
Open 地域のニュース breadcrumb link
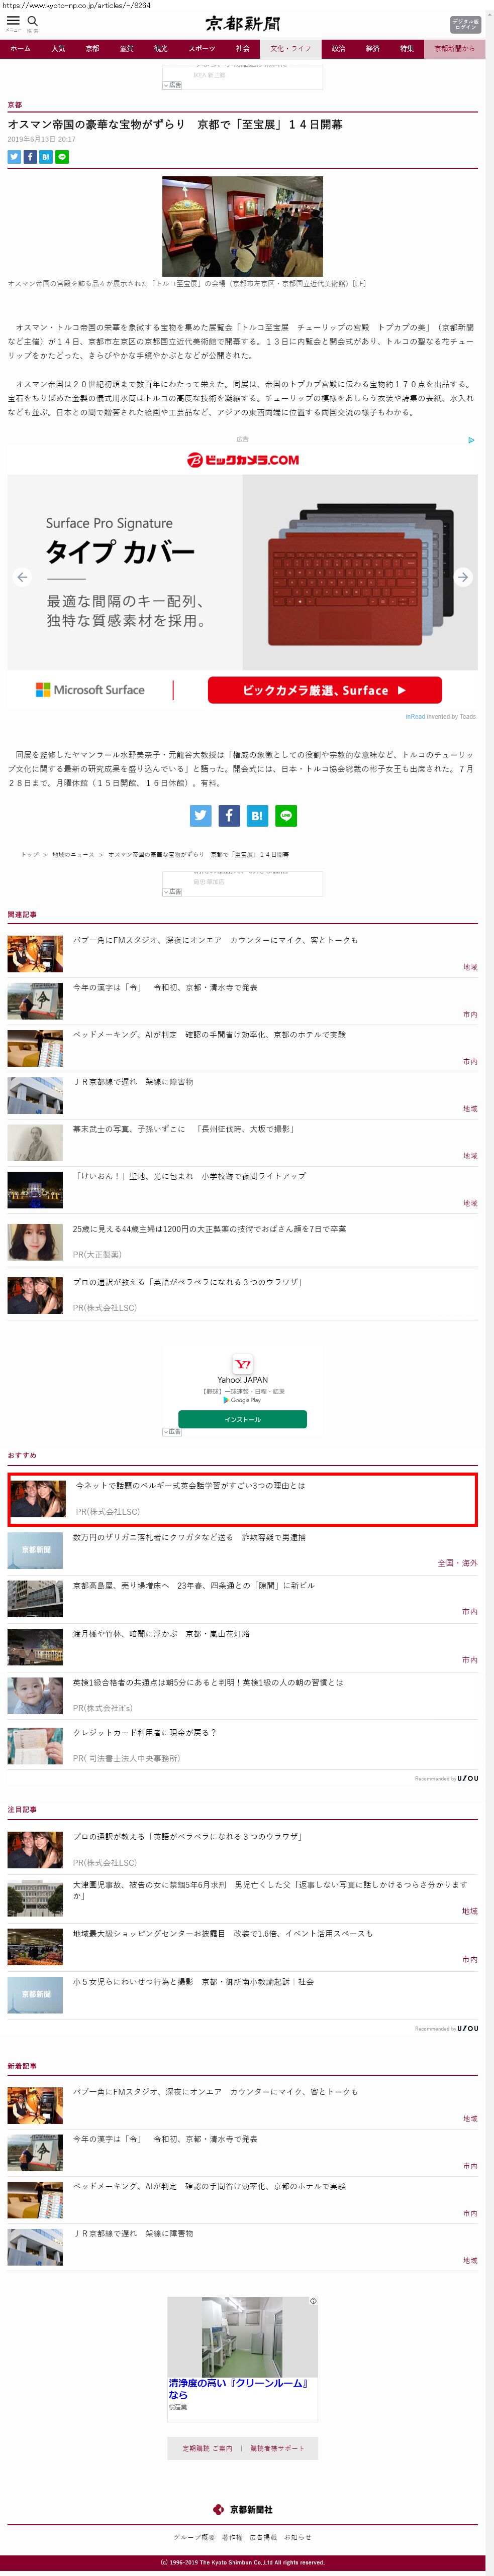(x=73, y=854)
